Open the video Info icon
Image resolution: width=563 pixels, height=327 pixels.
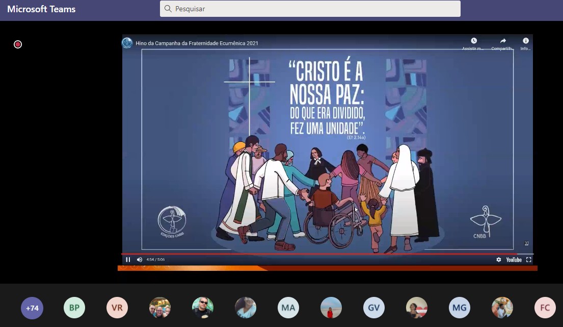coord(525,41)
